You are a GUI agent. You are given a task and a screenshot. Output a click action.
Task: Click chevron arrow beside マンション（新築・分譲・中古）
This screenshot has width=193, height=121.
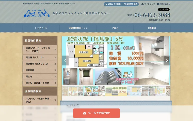click(x=55, y=100)
